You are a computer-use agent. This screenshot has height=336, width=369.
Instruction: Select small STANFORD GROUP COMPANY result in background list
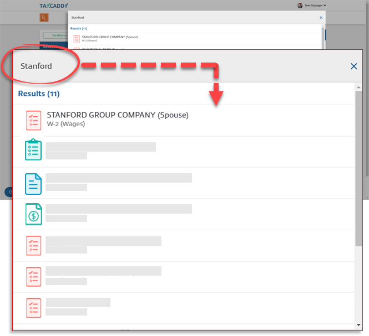tap(195, 39)
